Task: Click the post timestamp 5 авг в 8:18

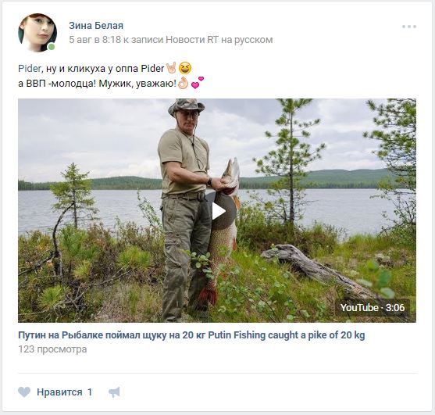Action: click(x=94, y=40)
